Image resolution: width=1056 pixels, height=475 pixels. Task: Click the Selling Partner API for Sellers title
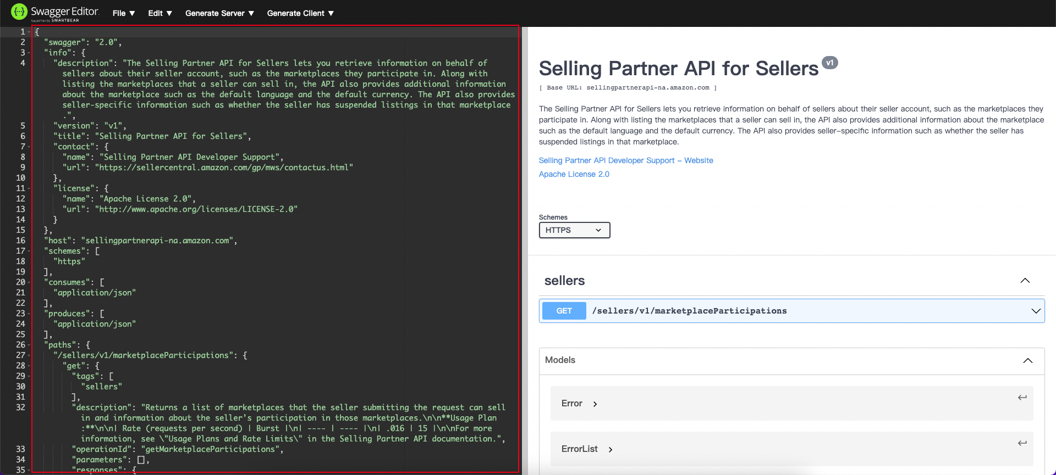coord(679,69)
